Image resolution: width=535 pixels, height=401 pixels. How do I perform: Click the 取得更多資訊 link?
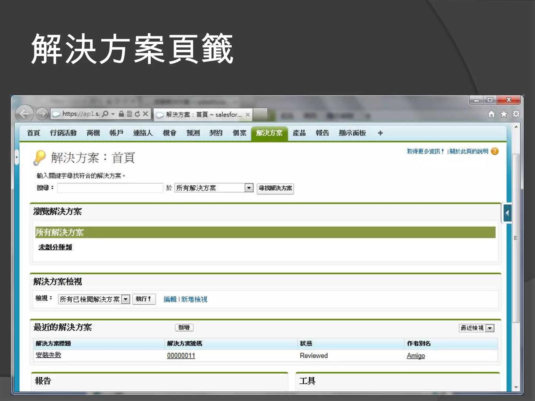click(425, 151)
